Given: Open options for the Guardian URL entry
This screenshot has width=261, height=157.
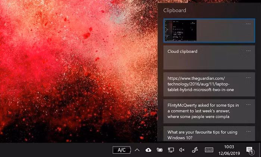Looking at the screenshot, I should [248, 78].
